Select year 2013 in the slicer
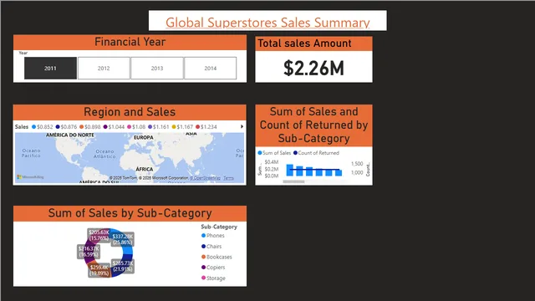The image size is (535, 301). coord(157,69)
